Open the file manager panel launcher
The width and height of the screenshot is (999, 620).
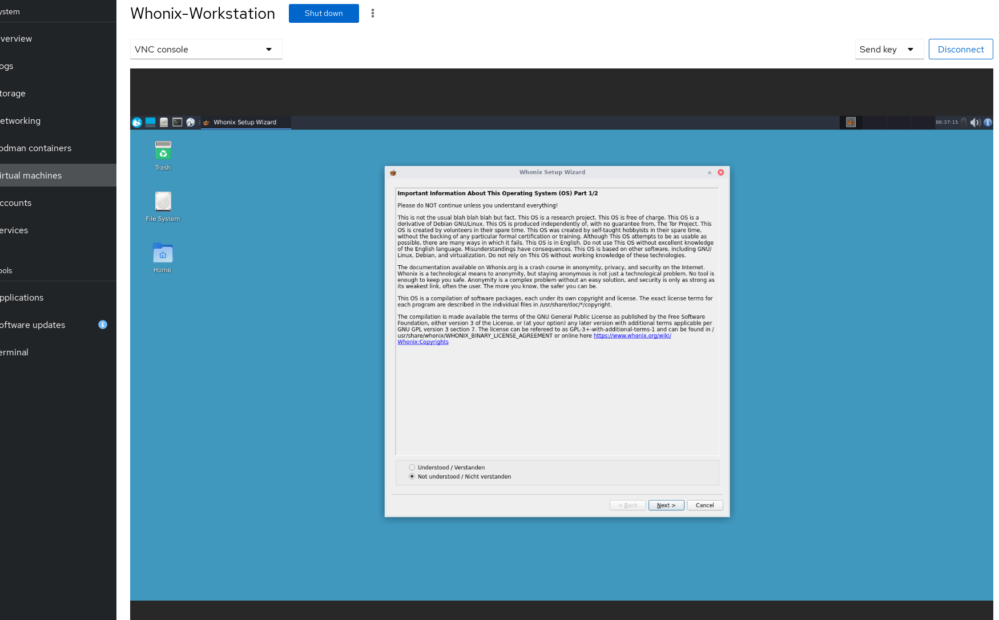tap(164, 122)
